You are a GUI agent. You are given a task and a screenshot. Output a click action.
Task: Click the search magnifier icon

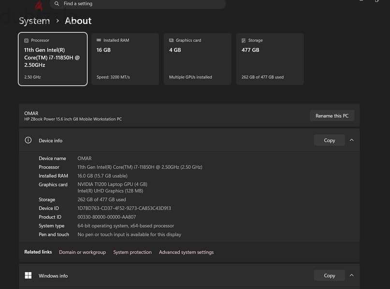coord(57,4)
